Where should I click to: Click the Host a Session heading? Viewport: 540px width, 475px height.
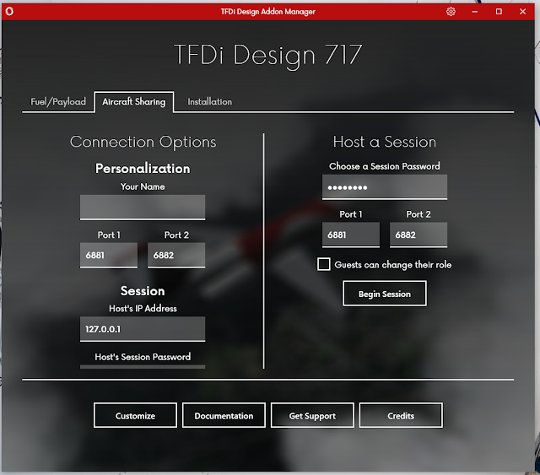click(385, 142)
